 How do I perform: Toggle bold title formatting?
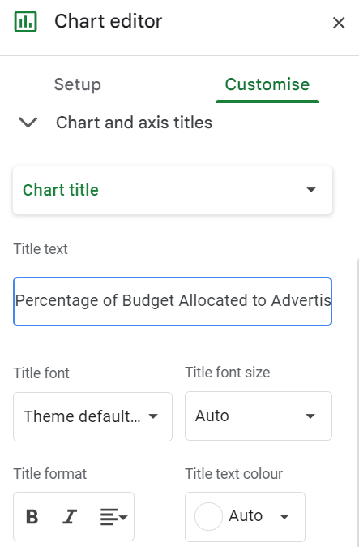tap(32, 517)
